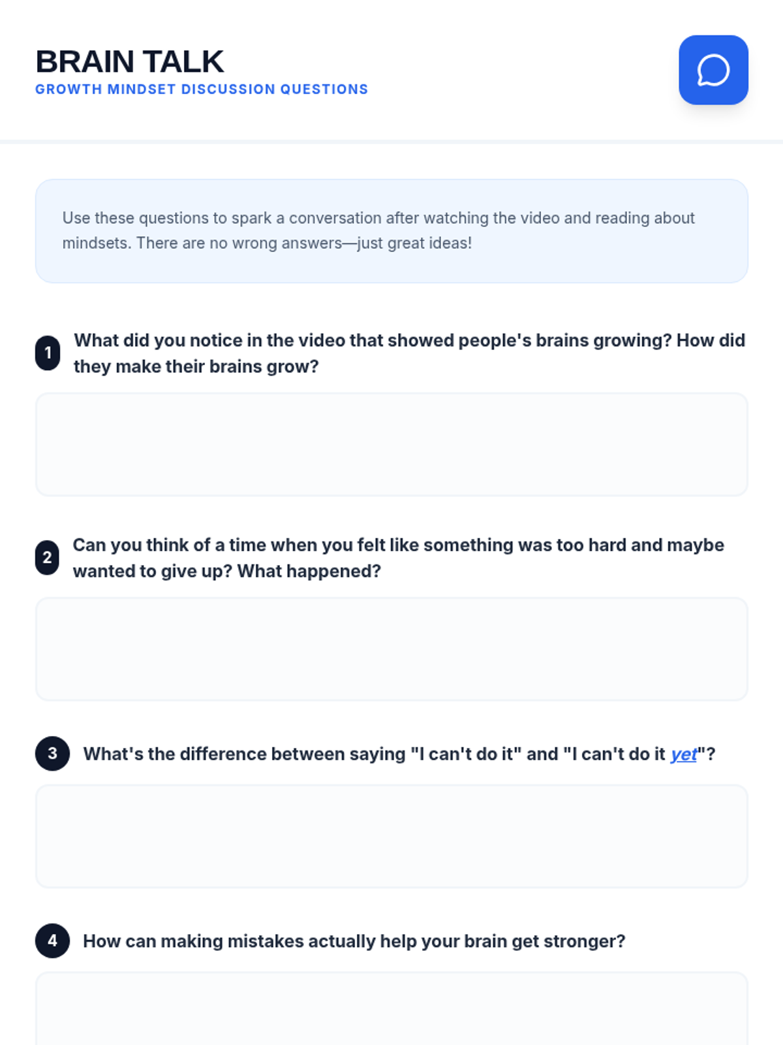Click the blue instructions info box
This screenshot has width=783, height=1045.
point(391,231)
